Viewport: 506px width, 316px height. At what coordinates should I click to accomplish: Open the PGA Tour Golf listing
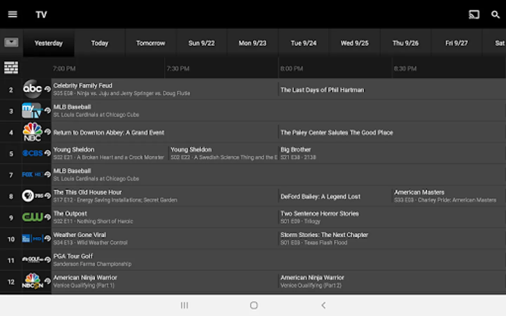pos(279,260)
